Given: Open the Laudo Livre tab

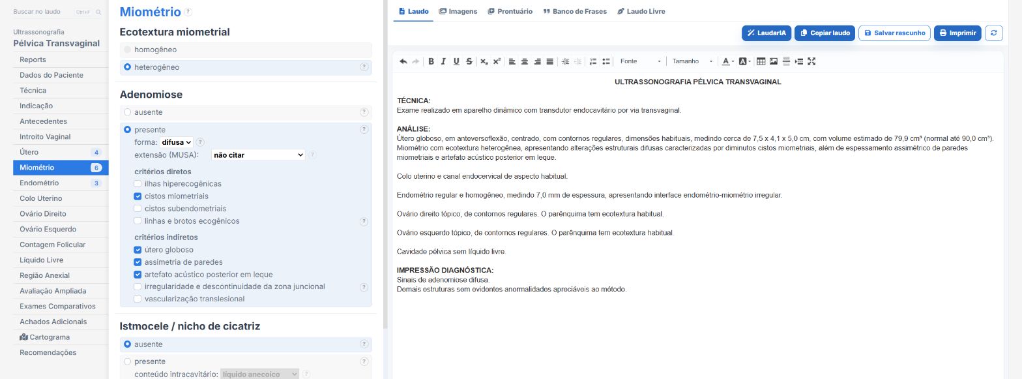Looking at the screenshot, I should 641,12.
